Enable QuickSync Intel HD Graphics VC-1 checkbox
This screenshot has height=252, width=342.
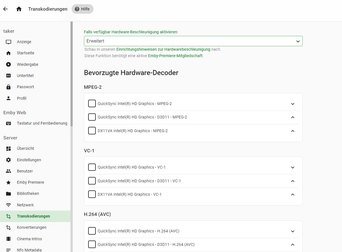92,167
